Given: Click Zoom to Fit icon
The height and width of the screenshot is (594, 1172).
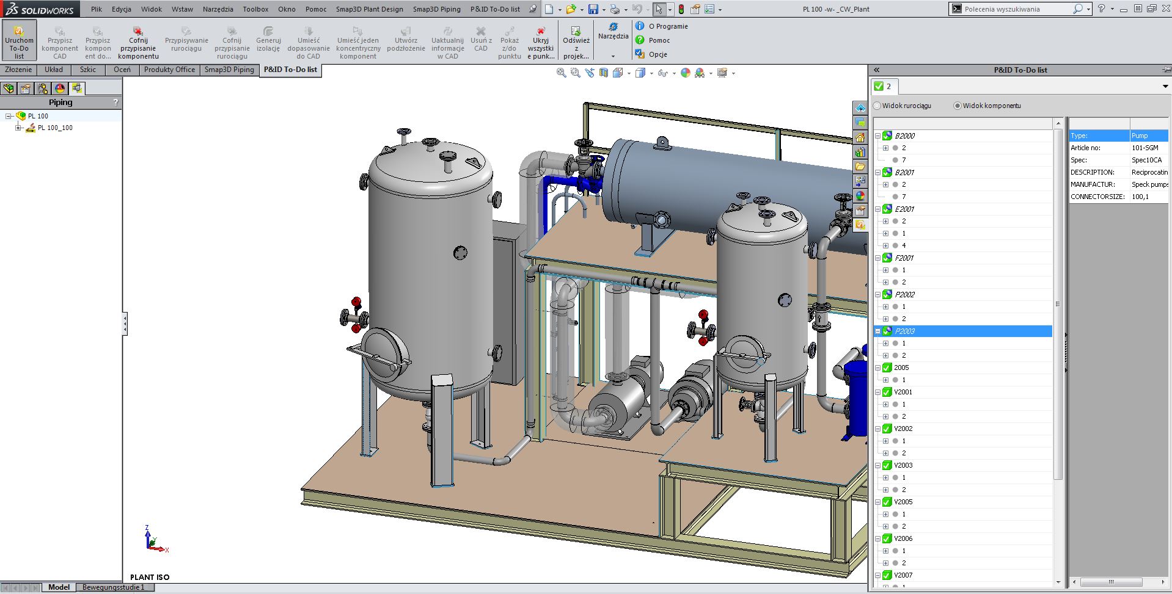Looking at the screenshot, I should tap(561, 73).
